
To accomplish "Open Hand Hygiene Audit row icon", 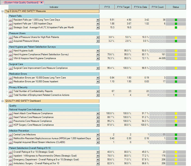I will (10, 51).
